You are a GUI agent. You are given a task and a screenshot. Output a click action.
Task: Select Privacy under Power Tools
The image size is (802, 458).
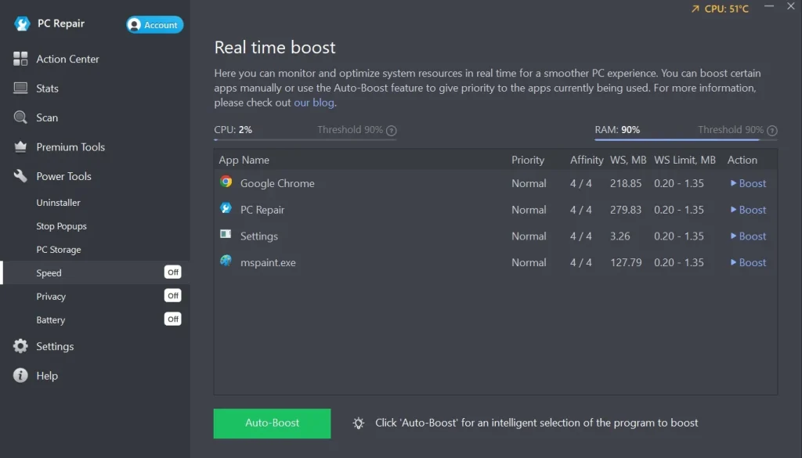[51, 297]
